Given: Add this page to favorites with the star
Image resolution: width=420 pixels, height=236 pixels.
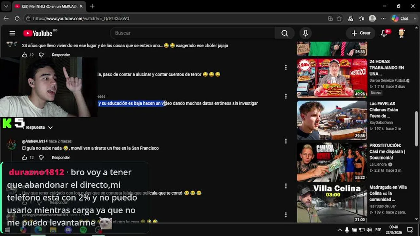Looking at the screenshot, I should (x=339, y=18).
